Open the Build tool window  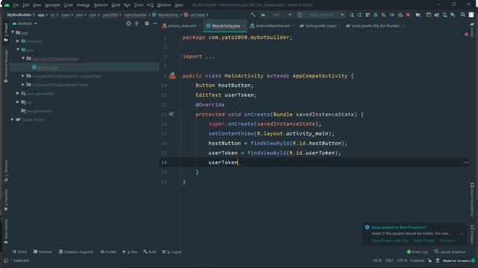(150, 252)
